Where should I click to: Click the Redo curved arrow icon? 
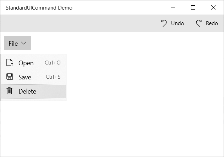click(x=199, y=23)
